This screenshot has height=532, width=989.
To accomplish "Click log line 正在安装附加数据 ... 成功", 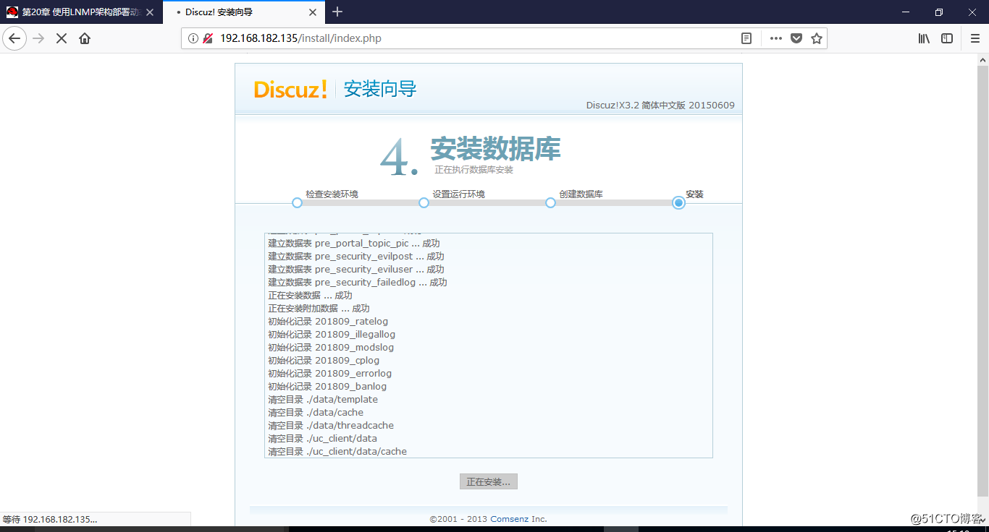I will point(319,309).
